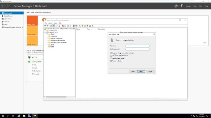Image resolution: width=211 pixels, height=118 pixels.
Task: Click the Create new organizational unit icon
Action: [85, 26]
